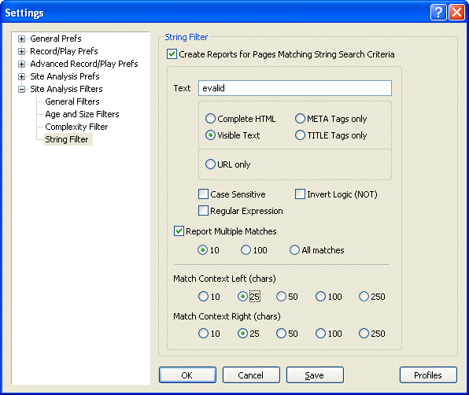Viewport: 469px width, 395px height.
Task: Select the URL only radio button
Action: click(210, 164)
